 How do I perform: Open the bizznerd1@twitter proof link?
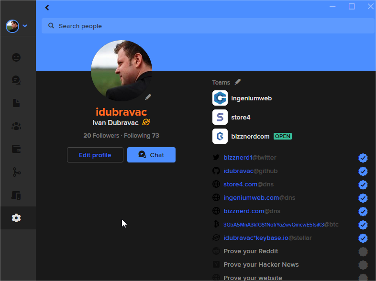250,158
